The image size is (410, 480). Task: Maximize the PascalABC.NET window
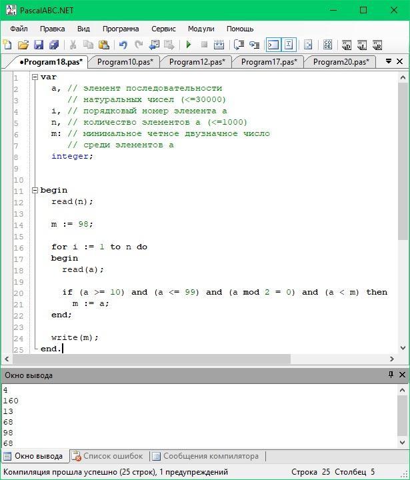click(363, 10)
